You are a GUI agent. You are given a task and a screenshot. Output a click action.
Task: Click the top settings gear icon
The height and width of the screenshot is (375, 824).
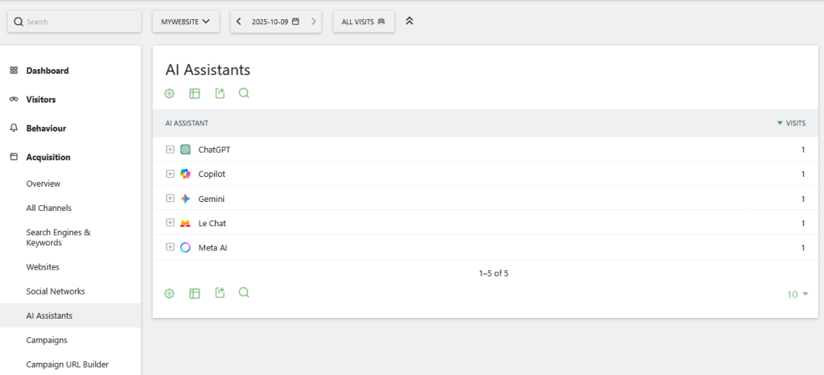click(x=170, y=93)
